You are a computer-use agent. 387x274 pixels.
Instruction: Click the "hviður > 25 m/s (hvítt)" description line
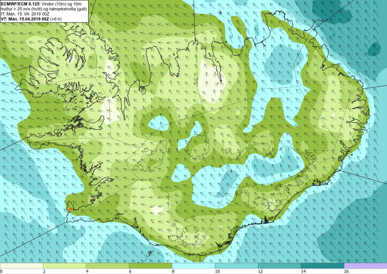coord(44,9)
